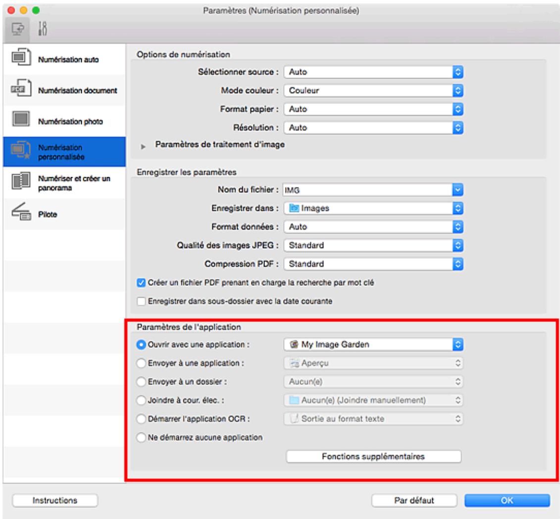Select Ne démarrez aucune application option
The image size is (560, 519).
(x=140, y=437)
